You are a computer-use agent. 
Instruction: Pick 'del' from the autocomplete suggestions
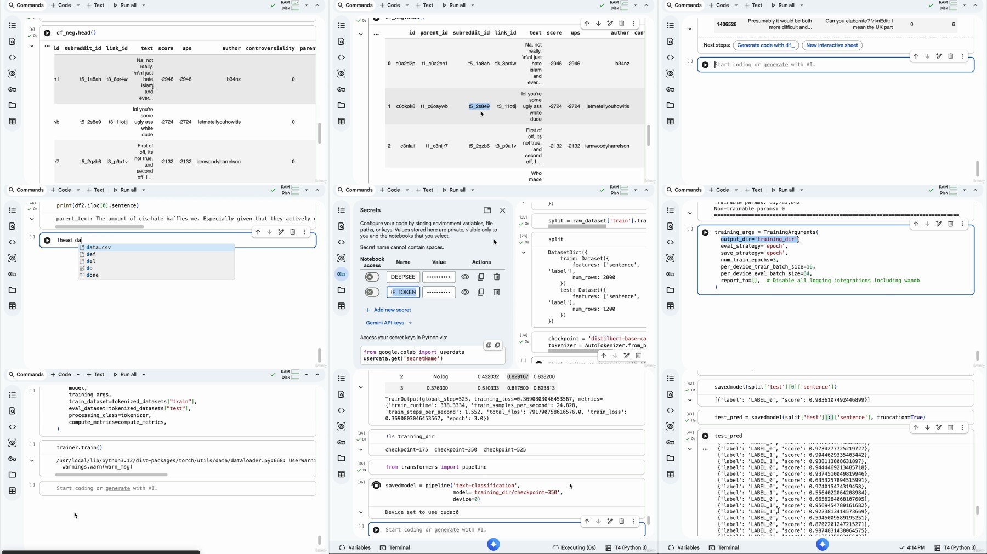tap(156, 261)
